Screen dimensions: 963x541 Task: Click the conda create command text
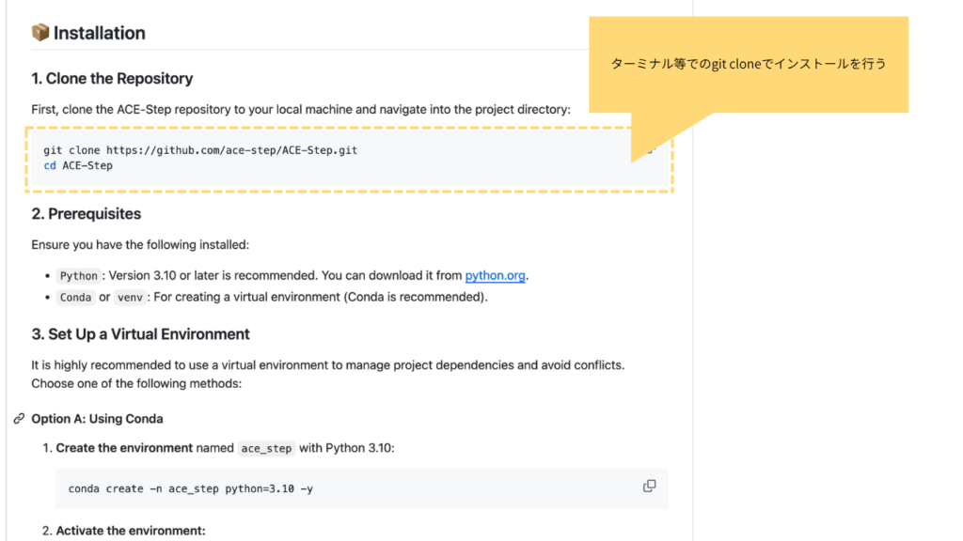coord(191,489)
